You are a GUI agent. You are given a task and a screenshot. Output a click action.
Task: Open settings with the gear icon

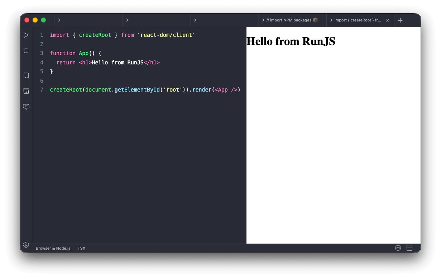(26, 245)
